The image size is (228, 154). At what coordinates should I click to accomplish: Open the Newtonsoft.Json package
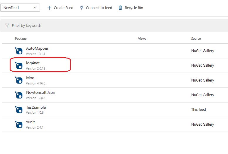tap(40, 92)
